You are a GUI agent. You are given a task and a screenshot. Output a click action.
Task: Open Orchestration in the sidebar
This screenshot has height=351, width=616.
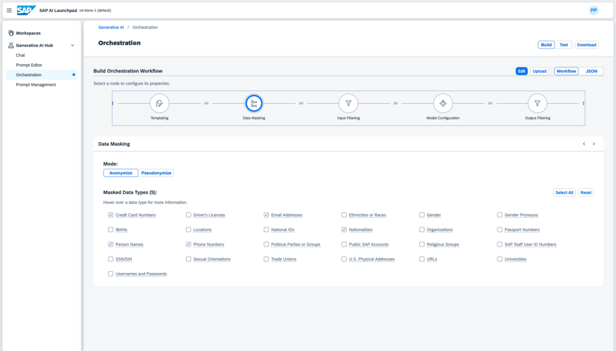click(42, 75)
